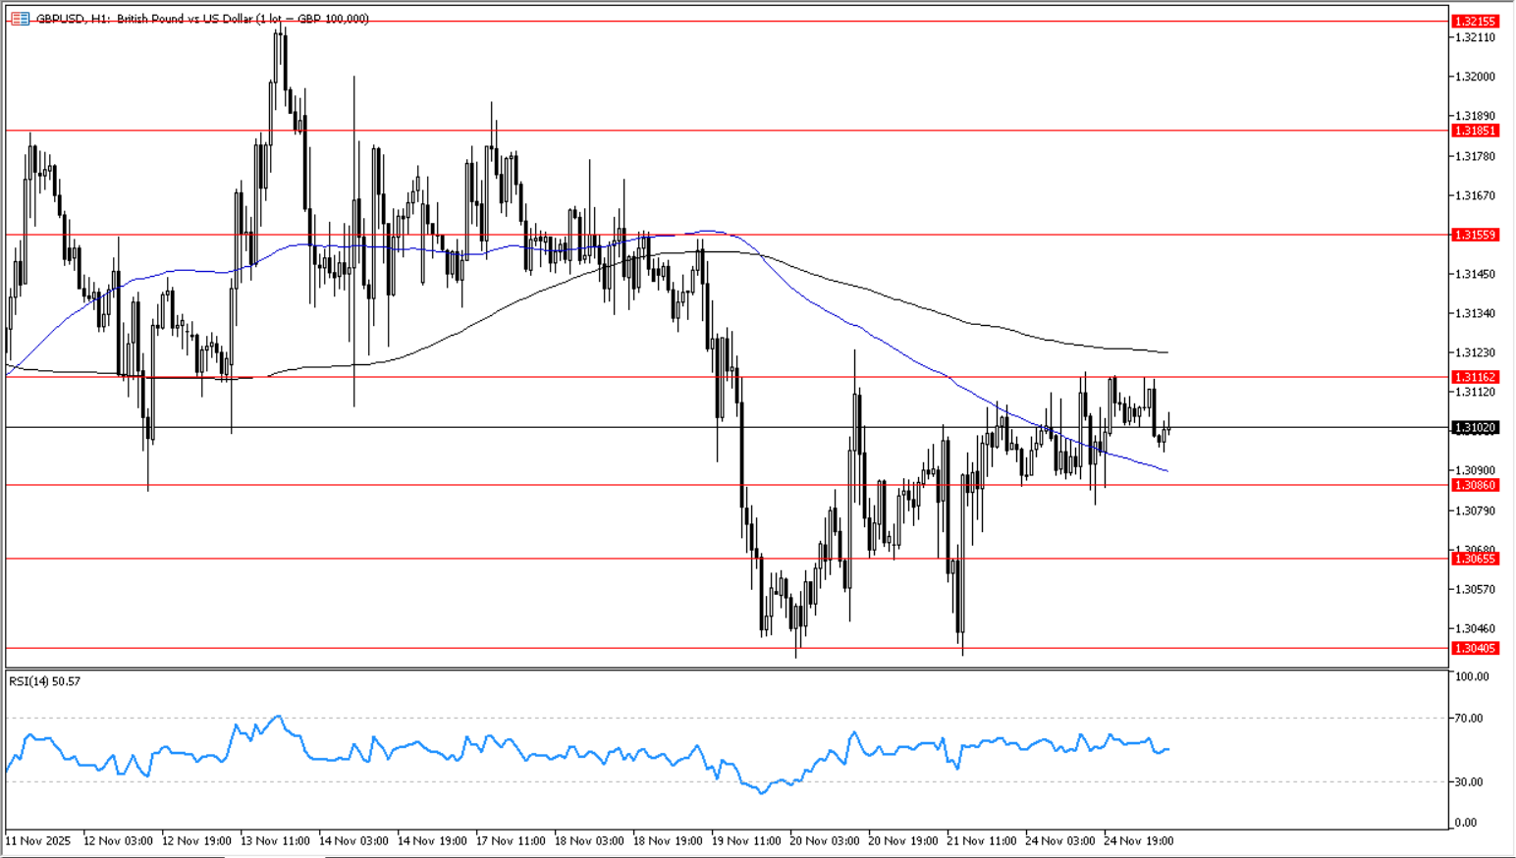Click the RSI(14) 50.57 indicator label
1516x858 pixels.
click(x=45, y=681)
